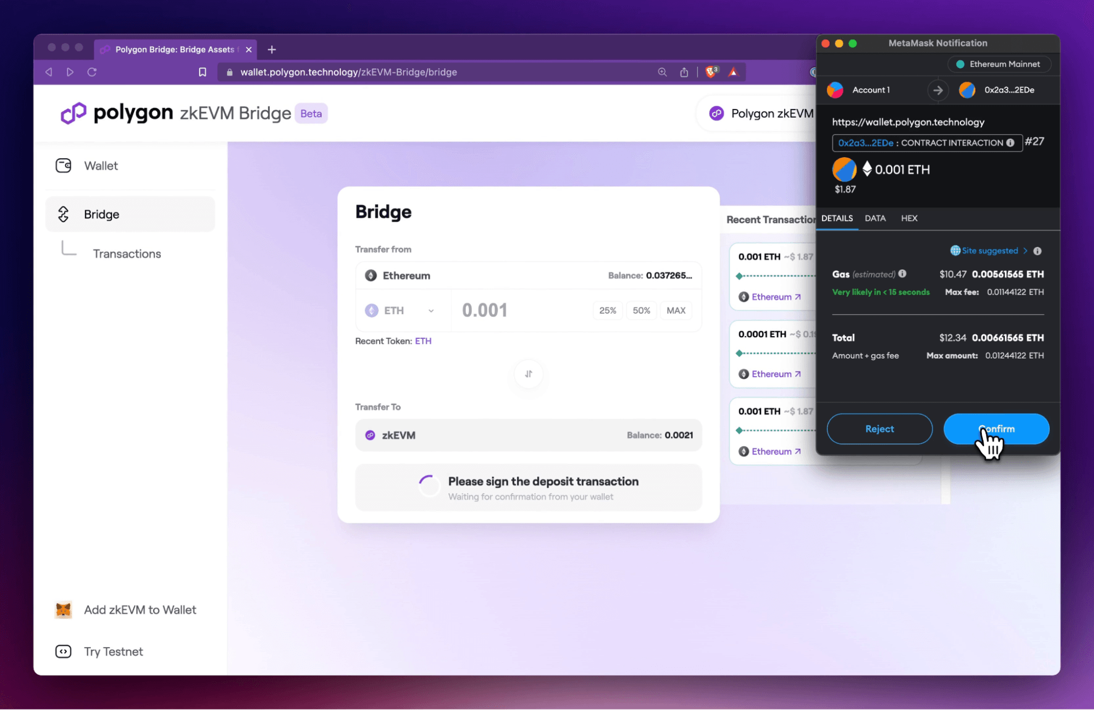Click the zoom magnifier icon in address bar

tap(662, 72)
